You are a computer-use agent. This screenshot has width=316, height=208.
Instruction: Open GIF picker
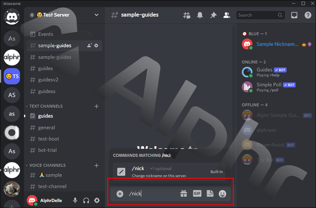pyautogui.click(x=197, y=193)
